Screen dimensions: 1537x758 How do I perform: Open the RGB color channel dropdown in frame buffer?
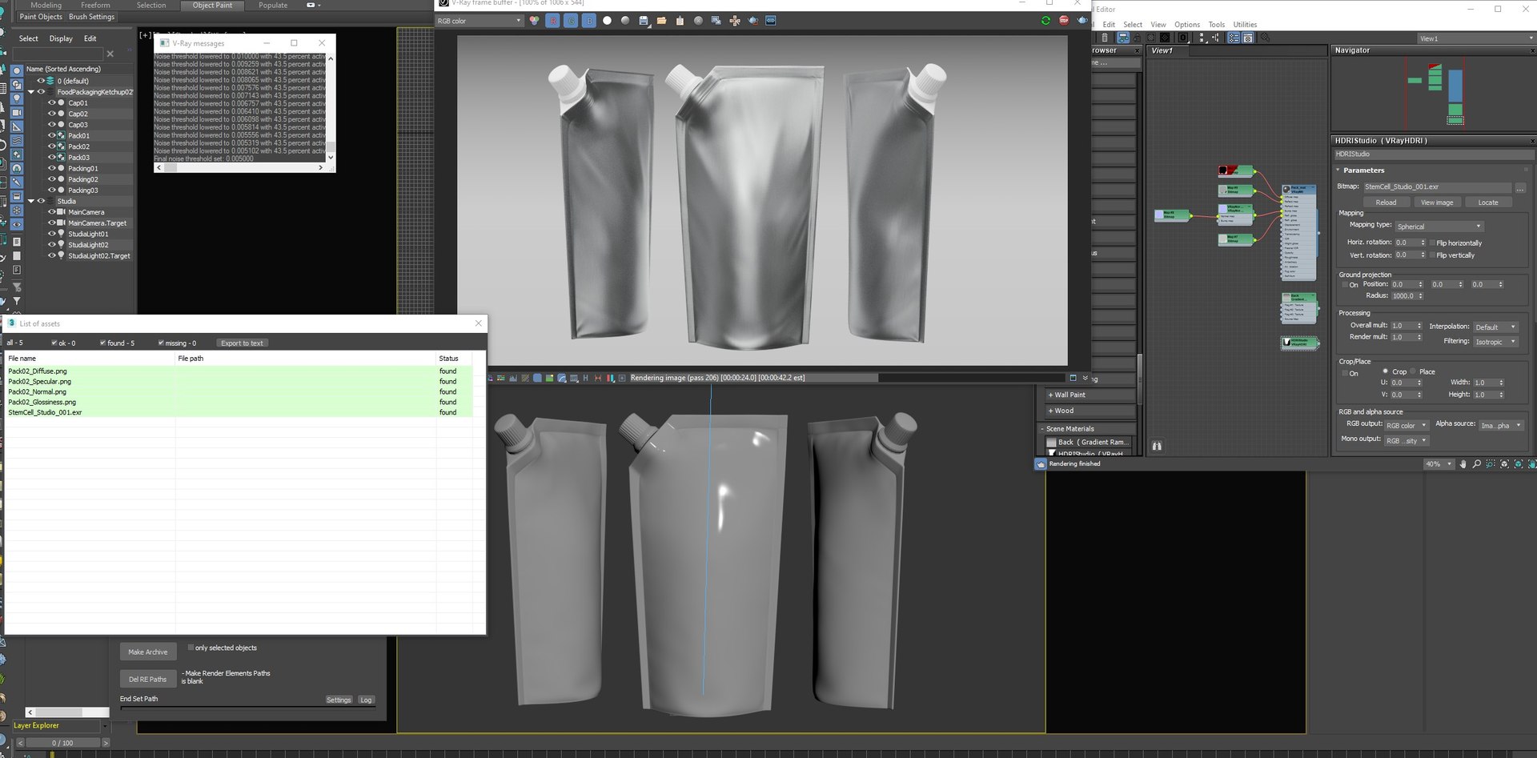coord(479,21)
